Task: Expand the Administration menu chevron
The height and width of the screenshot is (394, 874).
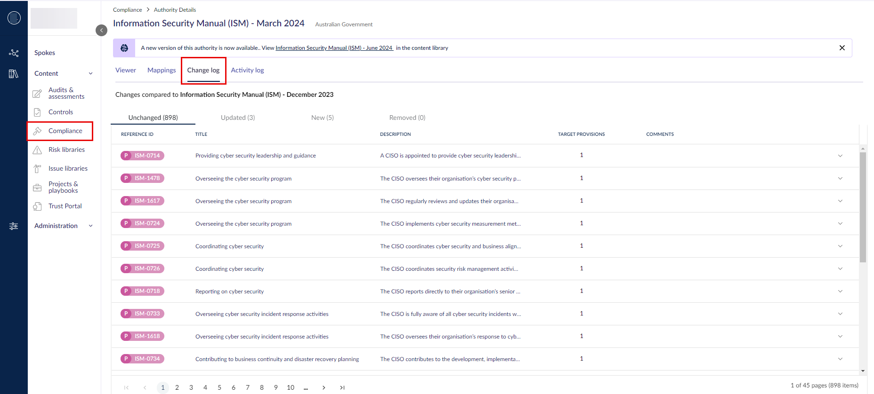Action: click(x=90, y=226)
